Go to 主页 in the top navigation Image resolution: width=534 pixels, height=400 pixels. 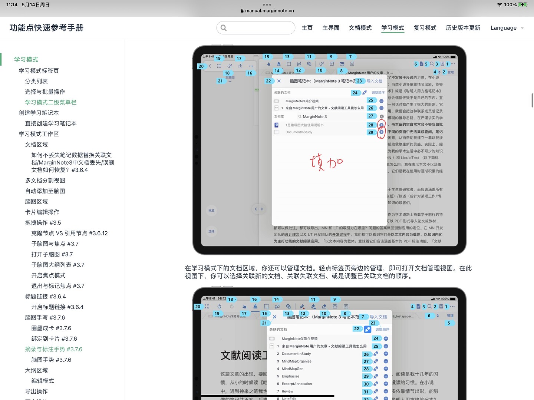pyautogui.click(x=307, y=28)
